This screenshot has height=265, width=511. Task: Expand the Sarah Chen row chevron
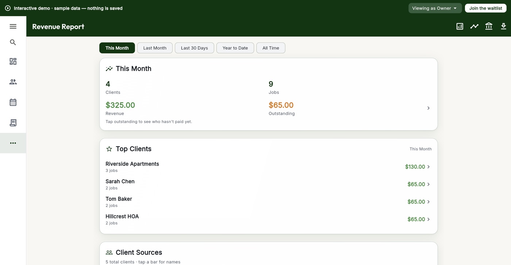coord(428,184)
